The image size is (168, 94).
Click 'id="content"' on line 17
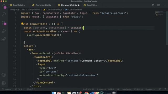(49, 72)
